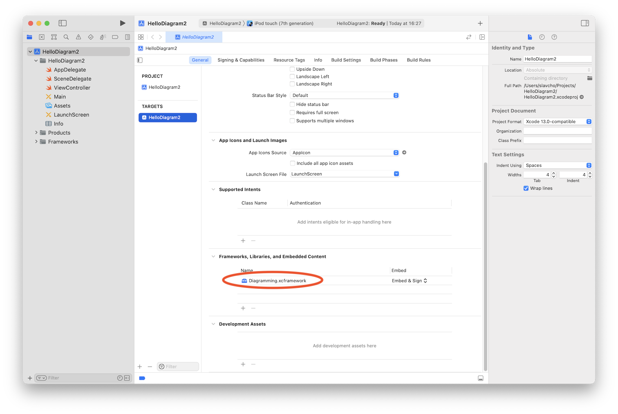Increment the Tab width stepper
This screenshot has height=414, width=618.
click(x=553, y=173)
